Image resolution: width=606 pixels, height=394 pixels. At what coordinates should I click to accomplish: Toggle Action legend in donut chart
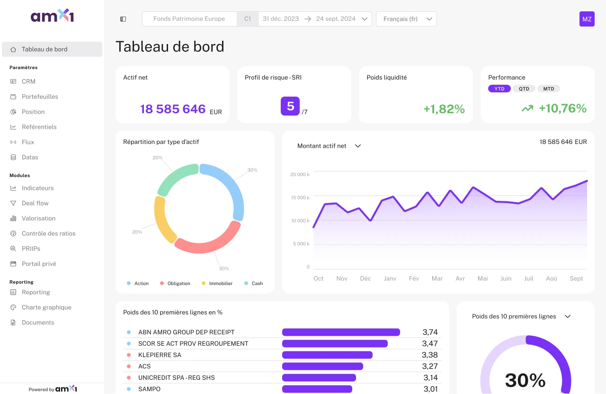pos(138,283)
